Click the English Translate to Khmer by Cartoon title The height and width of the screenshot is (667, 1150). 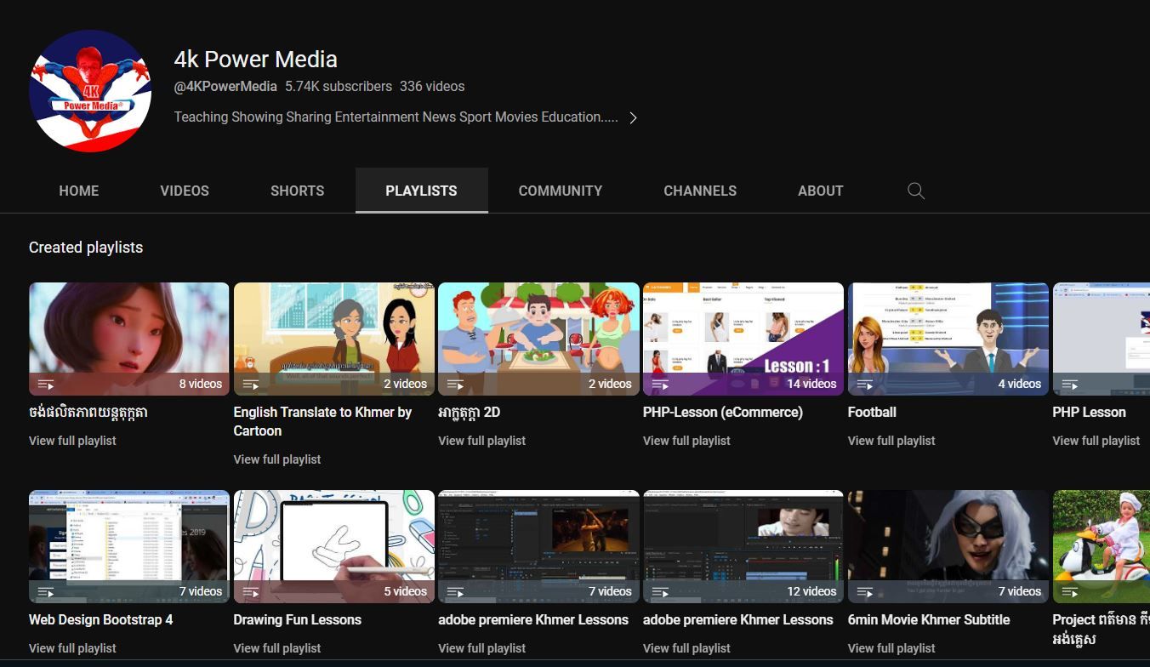[x=322, y=421]
